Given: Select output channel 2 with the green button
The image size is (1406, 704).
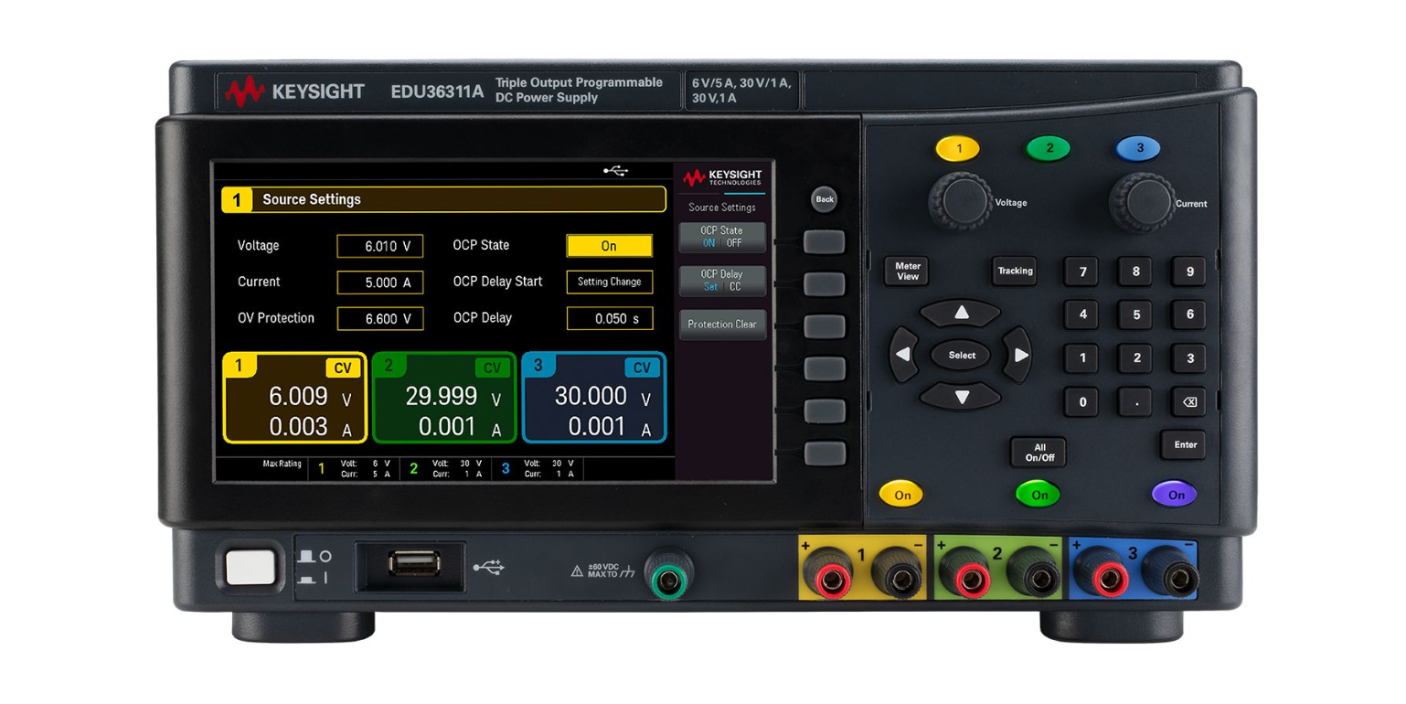Looking at the screenshot, I should (1049, 148).
